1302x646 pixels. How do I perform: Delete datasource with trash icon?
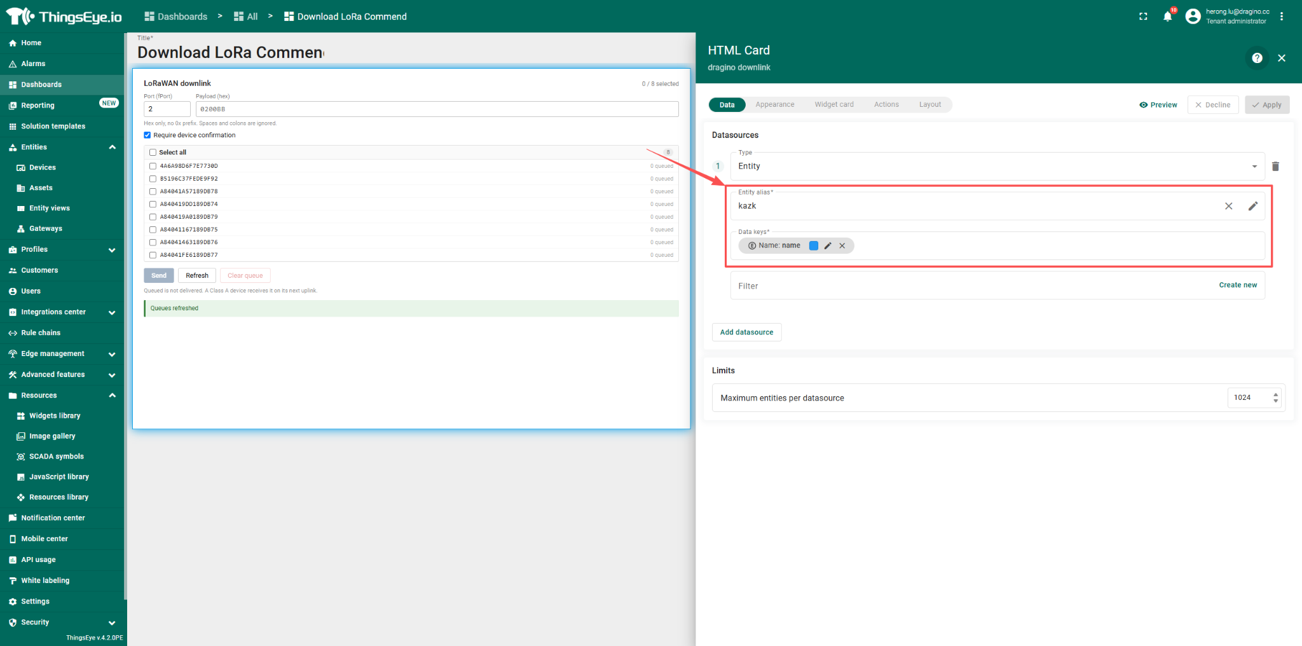[1275, 167]
